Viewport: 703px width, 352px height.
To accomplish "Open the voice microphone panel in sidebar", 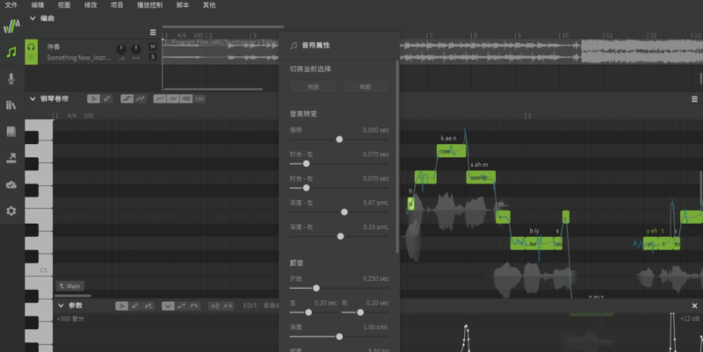I will tap(11, 78).
